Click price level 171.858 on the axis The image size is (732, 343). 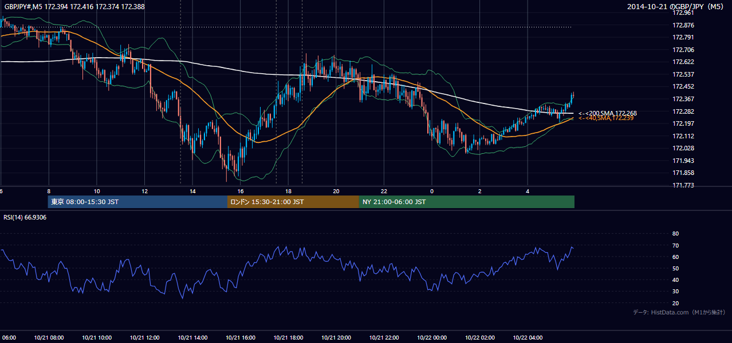click(683, 173)
